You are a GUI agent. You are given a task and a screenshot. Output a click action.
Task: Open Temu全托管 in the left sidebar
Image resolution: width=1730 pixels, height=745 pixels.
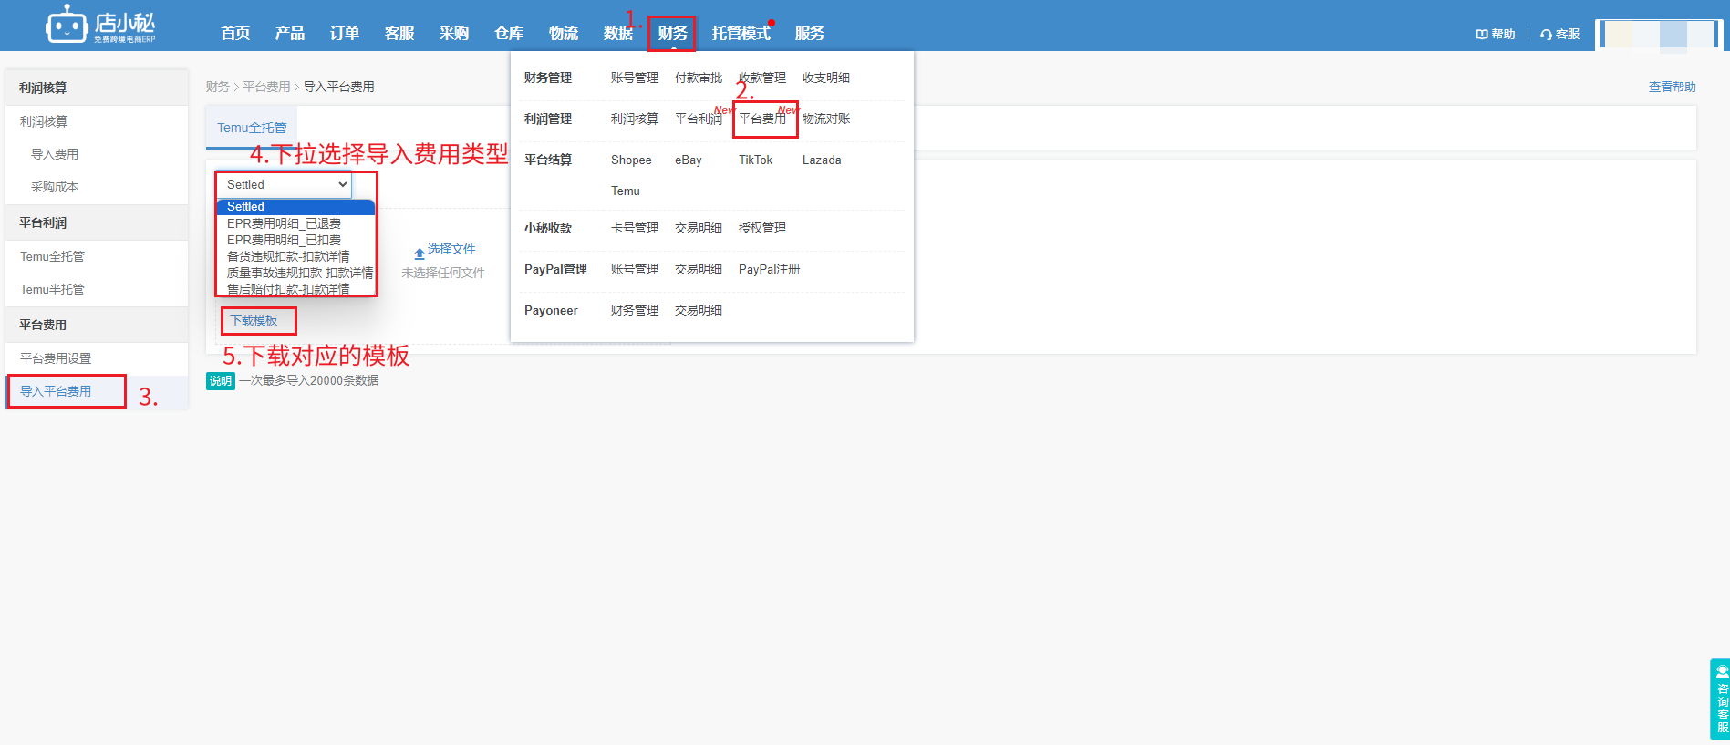(x=52, y=256)
